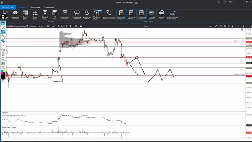Pick the yellow color swatch
This screenshot has width=252, height=142.
coord(4,71)
